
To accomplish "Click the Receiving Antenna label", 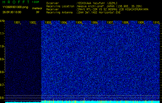I will tap(59, 13).
